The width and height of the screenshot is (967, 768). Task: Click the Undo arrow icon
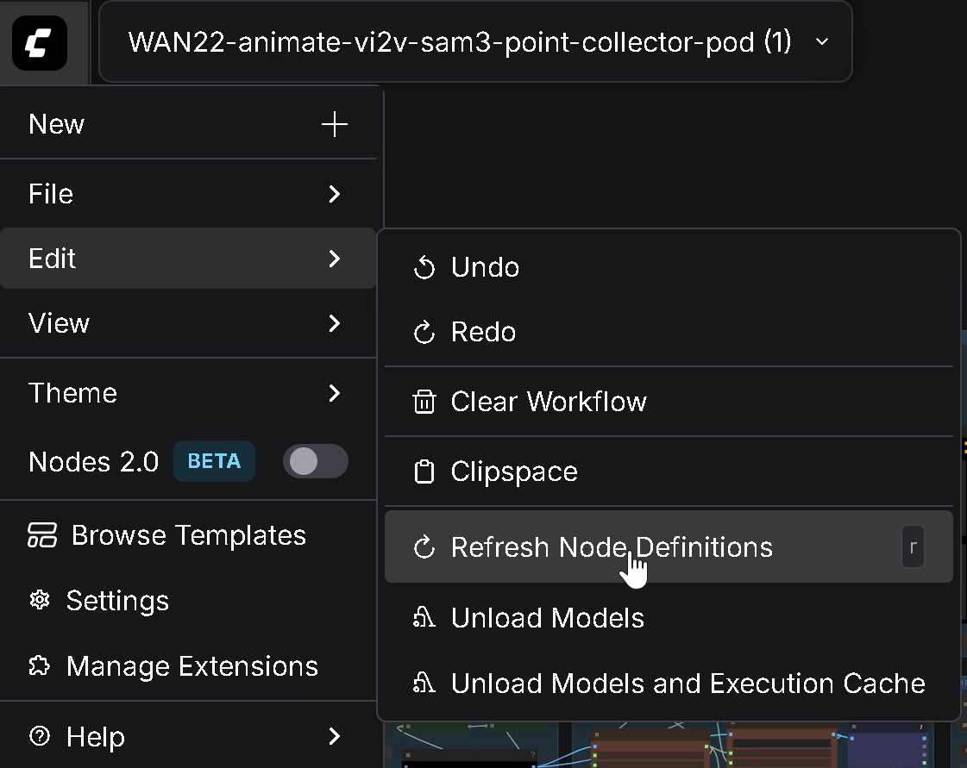click(424, 268)
